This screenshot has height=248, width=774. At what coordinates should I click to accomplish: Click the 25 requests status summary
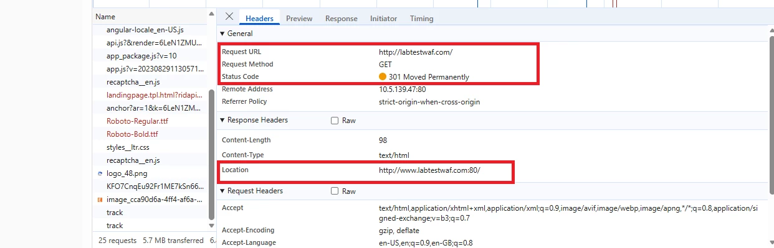(117, 240)
